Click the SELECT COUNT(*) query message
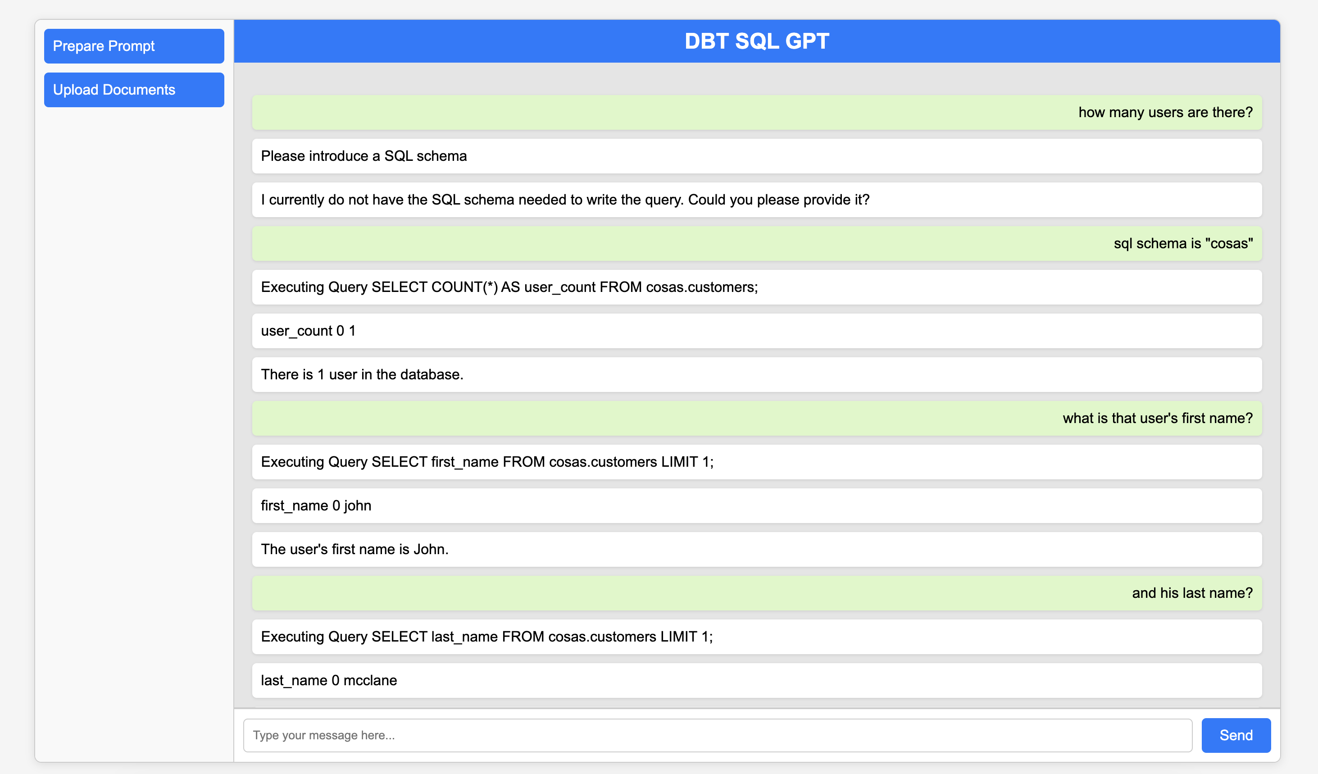 (x=509, y=287)
